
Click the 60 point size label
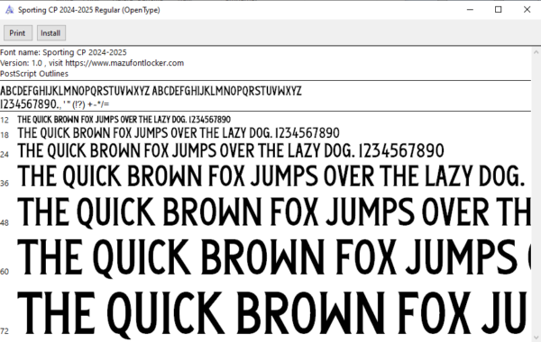coord(5,272)
